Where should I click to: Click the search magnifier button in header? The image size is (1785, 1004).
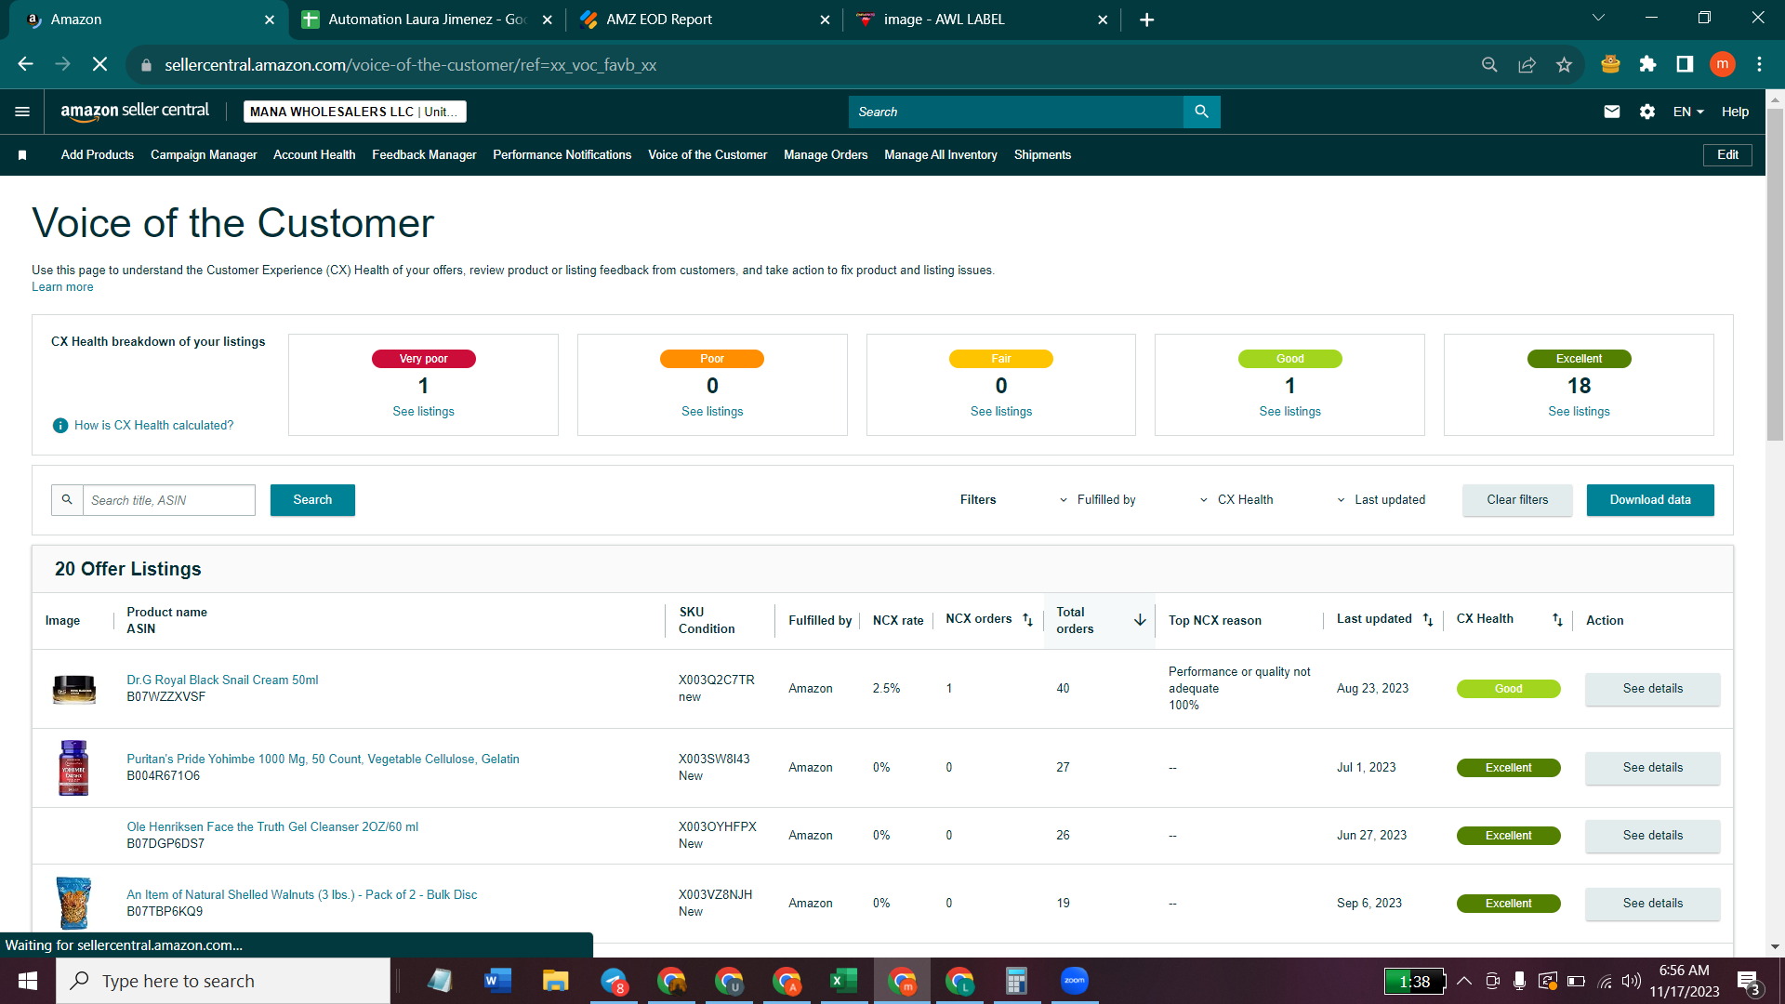1201,112
